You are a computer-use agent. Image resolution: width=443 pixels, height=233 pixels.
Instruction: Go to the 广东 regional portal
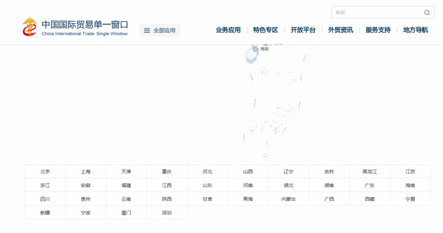click(369, 186)
